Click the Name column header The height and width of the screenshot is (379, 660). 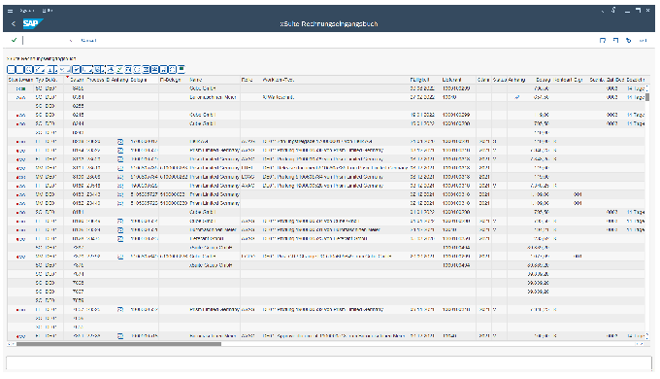click(x=214, y=80)
